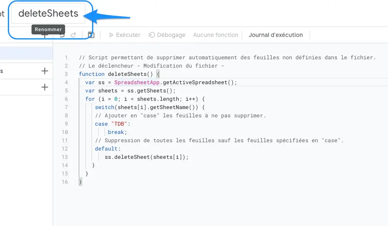Click the opening brace ending line 3
388x226 pixels.
[158, 74]
